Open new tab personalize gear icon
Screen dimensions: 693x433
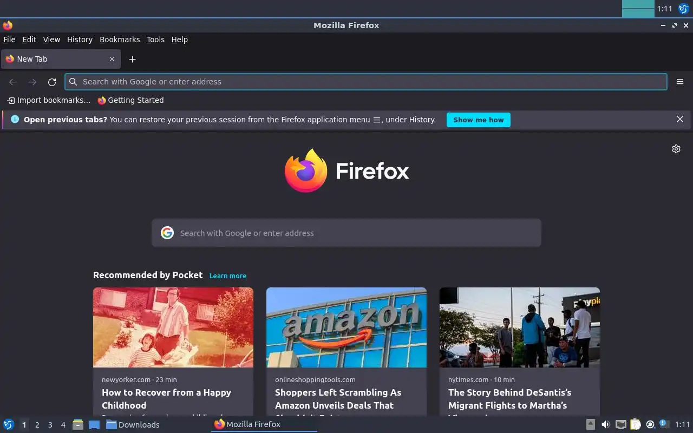click(x=676, y=149)
